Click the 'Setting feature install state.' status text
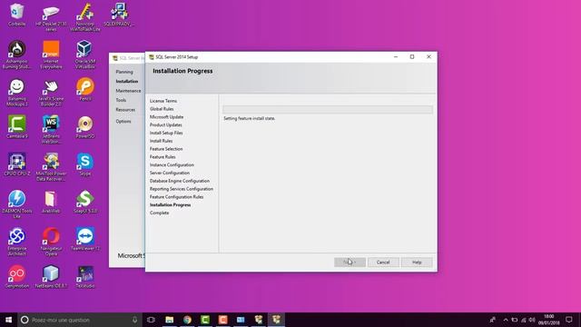The height and width of the screenshot is (327, 581). (250, 118)
